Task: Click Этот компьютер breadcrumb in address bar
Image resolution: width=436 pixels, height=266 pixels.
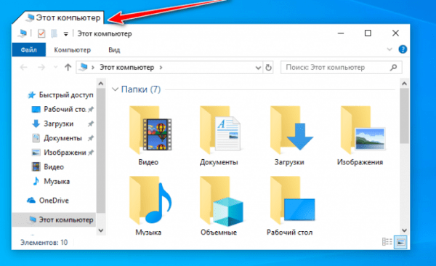Action: tap(126, 68)
